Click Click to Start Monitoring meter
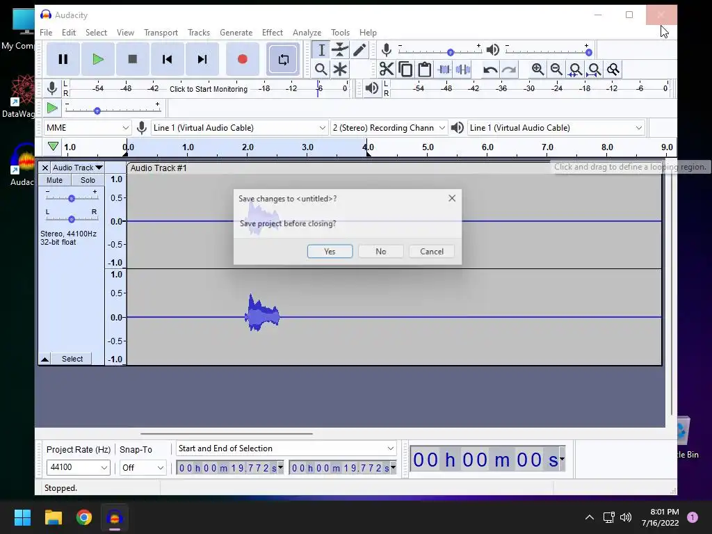 coord(209,89)
